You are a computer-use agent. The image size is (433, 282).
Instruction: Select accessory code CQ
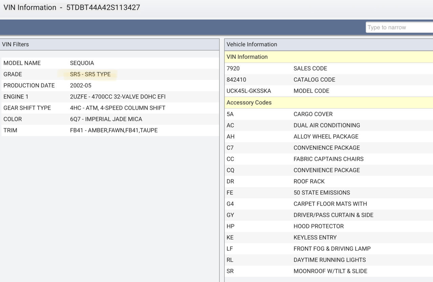point(231,170)
